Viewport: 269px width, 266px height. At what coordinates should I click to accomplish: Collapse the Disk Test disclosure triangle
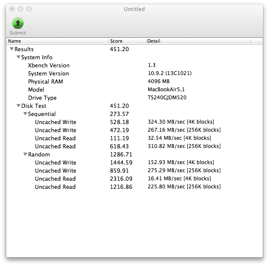pyautogui.click(x=19, y=106)
